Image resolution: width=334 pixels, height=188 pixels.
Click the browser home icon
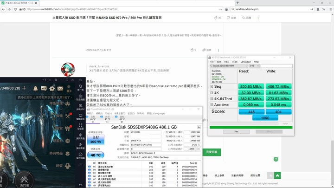point(226,9)
